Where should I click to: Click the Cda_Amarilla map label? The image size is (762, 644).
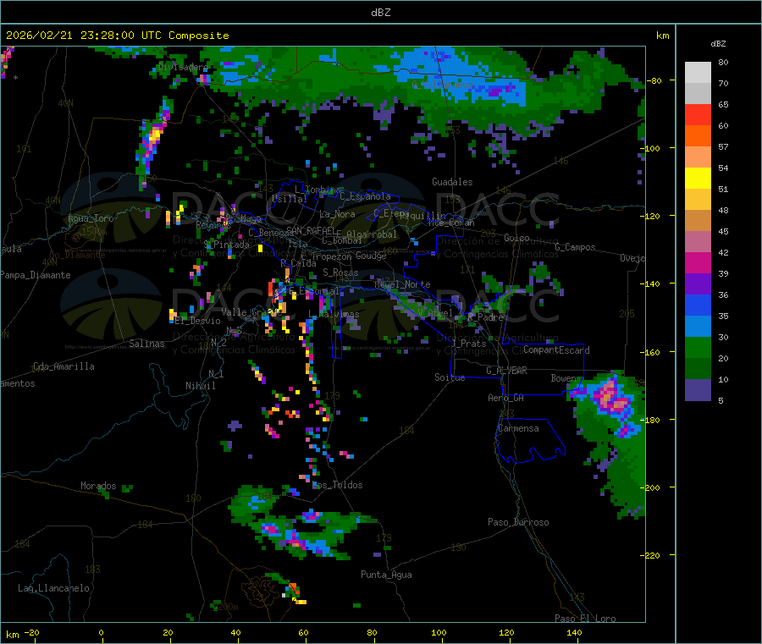[x=63, y=366]
